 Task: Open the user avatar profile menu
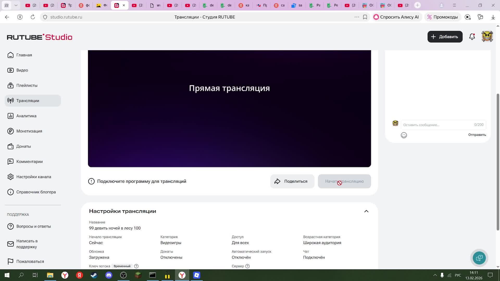(x=487, y=37)
